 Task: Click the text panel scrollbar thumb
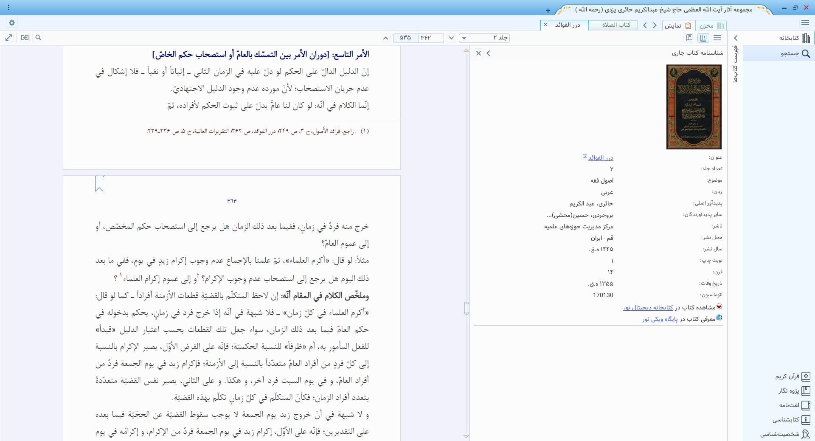[466, 308]
